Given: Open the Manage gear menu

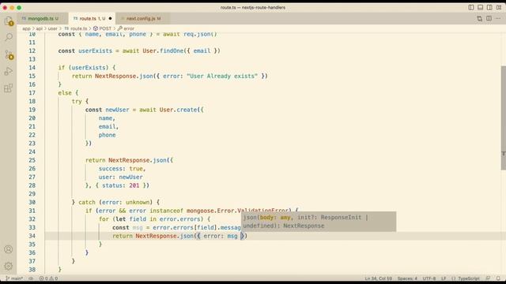Looking at the screenshot, I should (9, 266).
